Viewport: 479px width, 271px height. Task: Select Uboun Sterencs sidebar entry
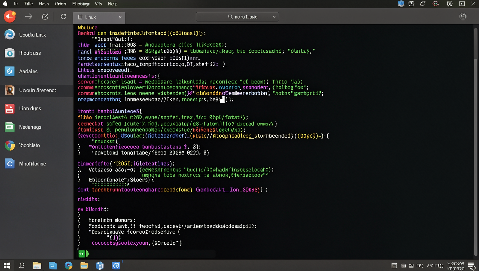tap(37, 90)
